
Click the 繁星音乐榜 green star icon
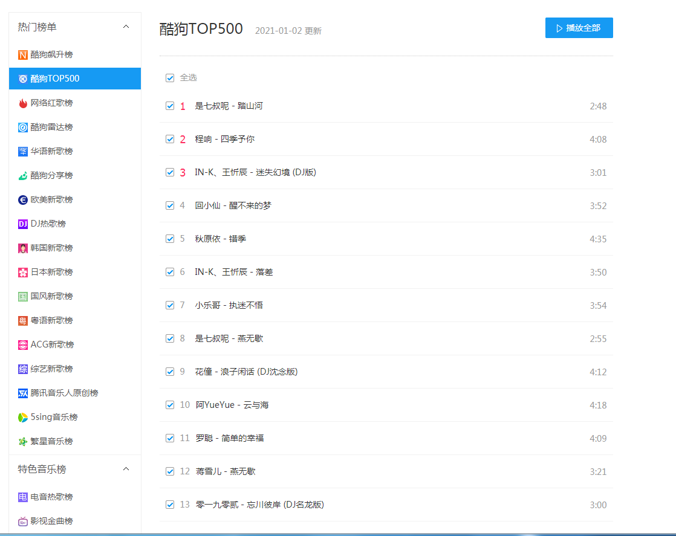click(x=23, y=441)
